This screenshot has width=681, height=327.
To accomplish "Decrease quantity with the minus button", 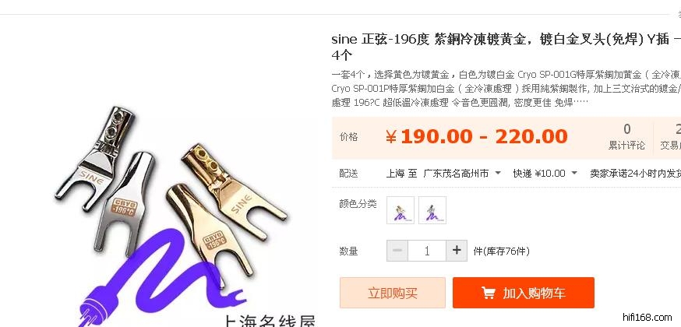I will [397, 251].
